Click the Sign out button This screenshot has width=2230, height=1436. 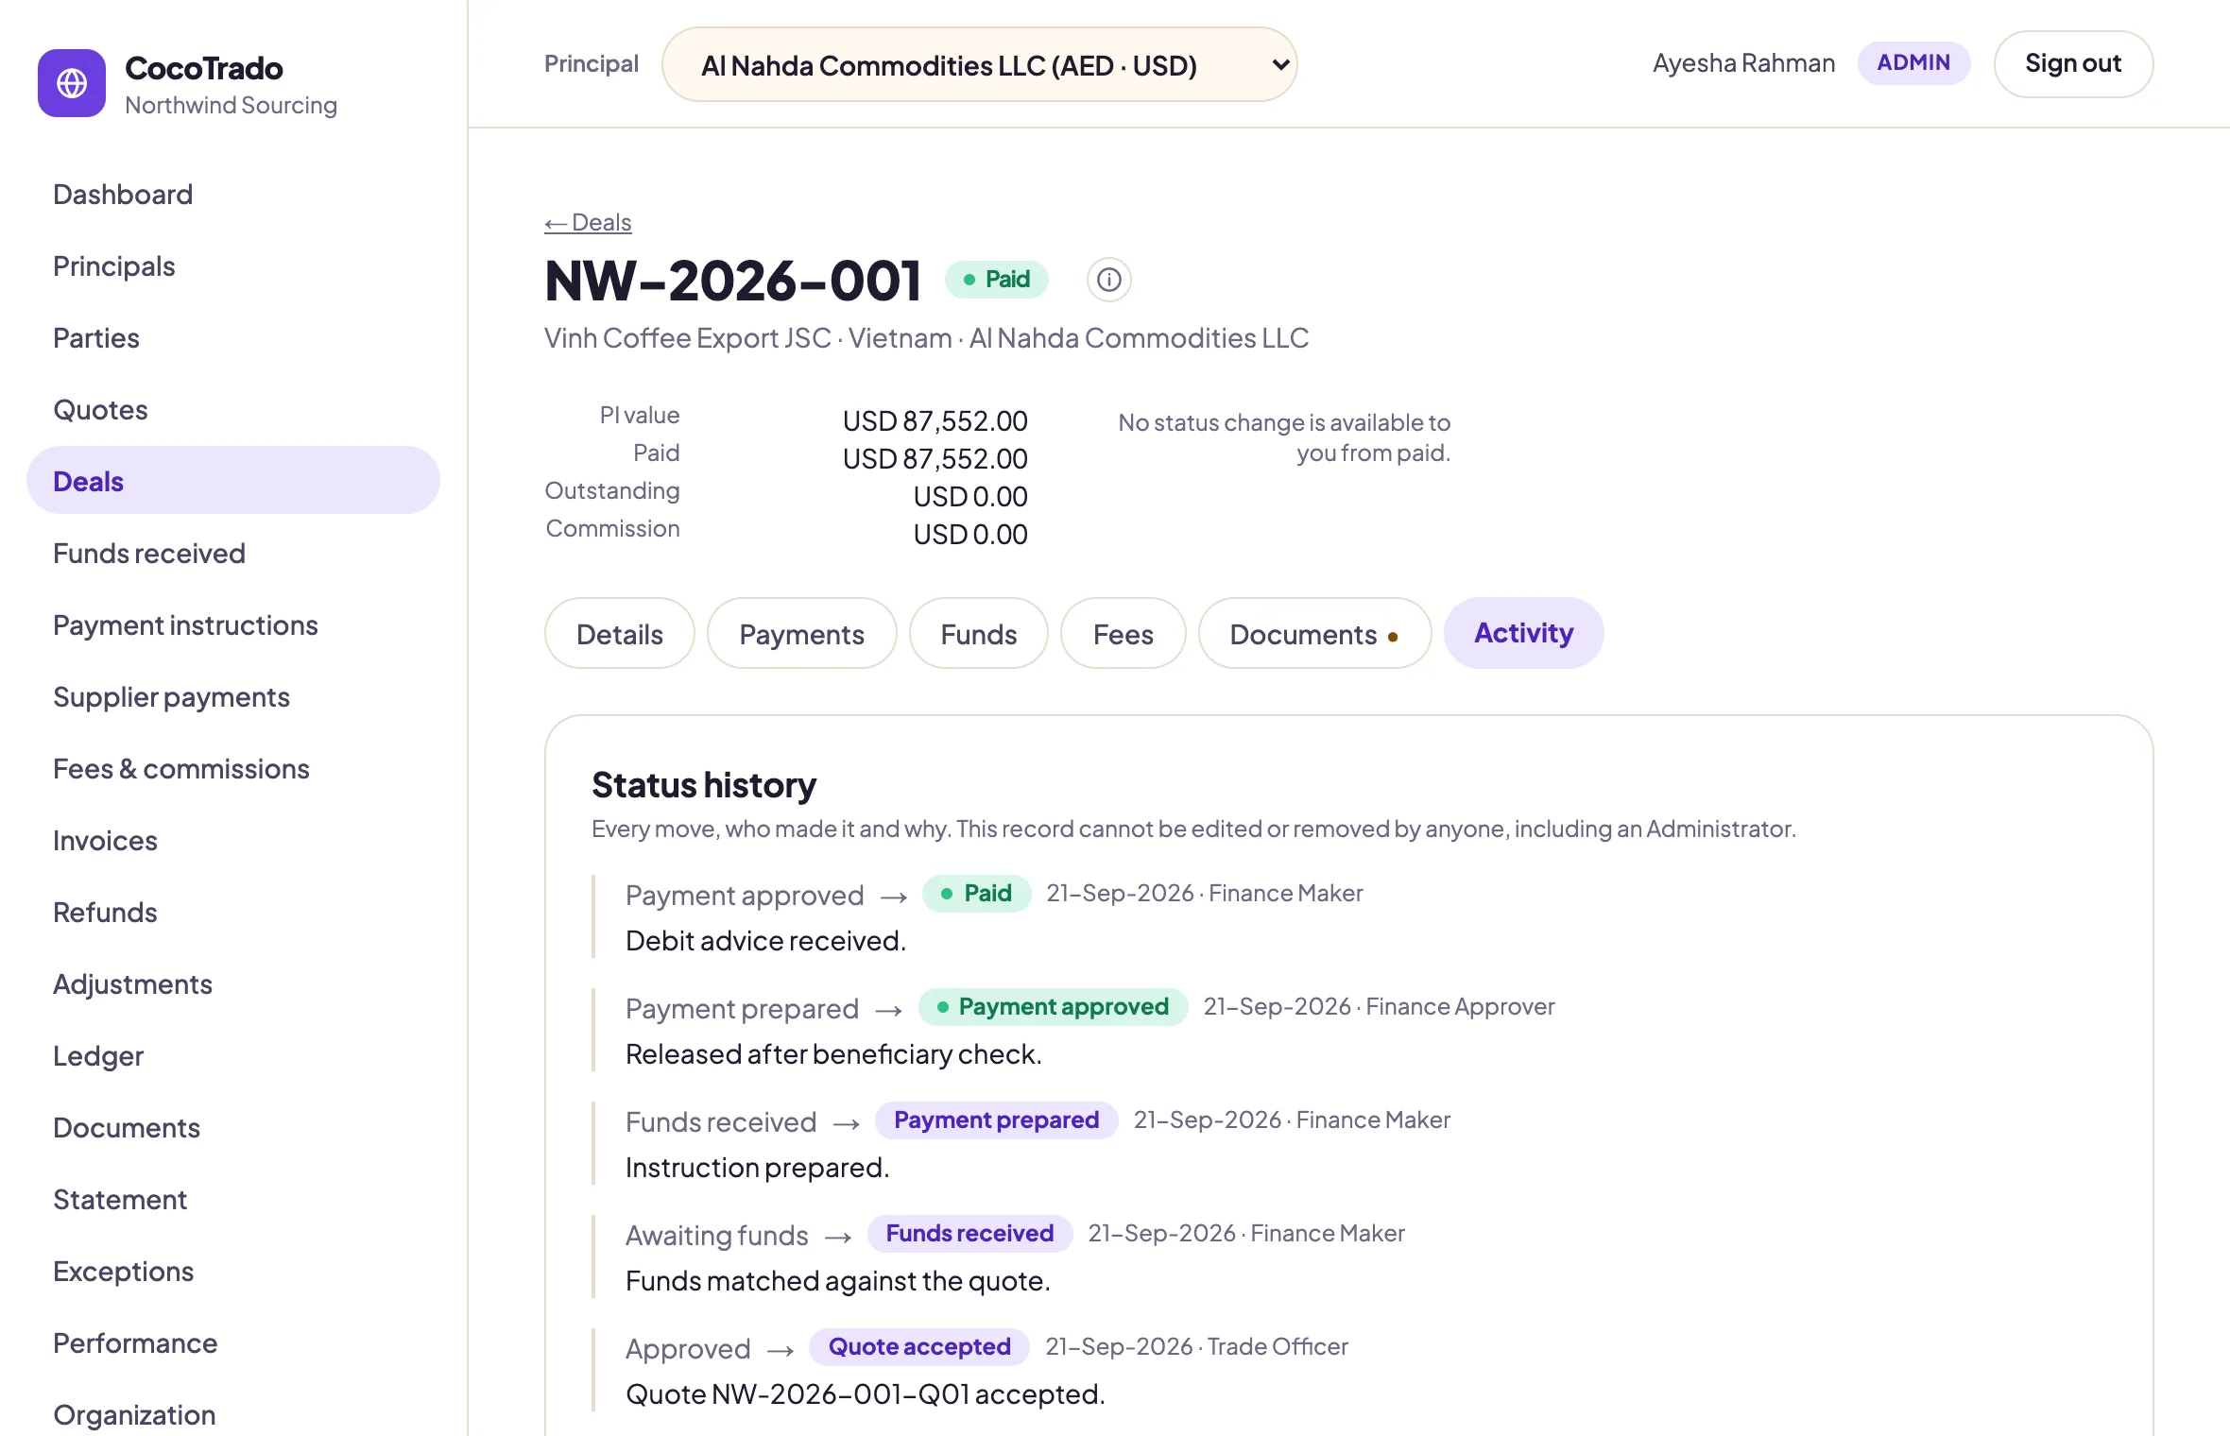click(x=2073, y=63)
